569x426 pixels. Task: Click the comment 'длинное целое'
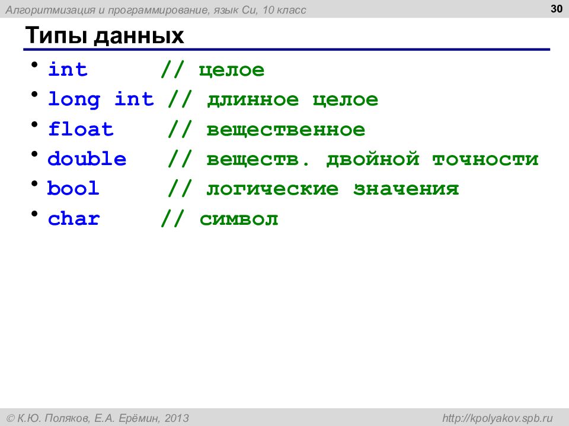pyautogui.click(x=292, y=99)
